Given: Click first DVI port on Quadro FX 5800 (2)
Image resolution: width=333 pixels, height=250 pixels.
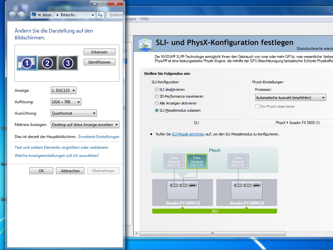Looking at the screenshot, I should pyautogui.click(x=238, y=185).
